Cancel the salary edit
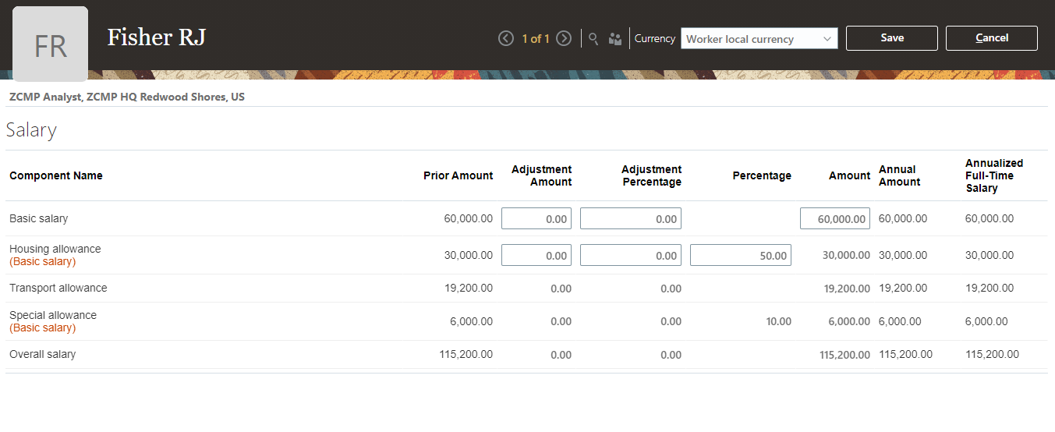1055x432 pixels. [x=991, y=38]
